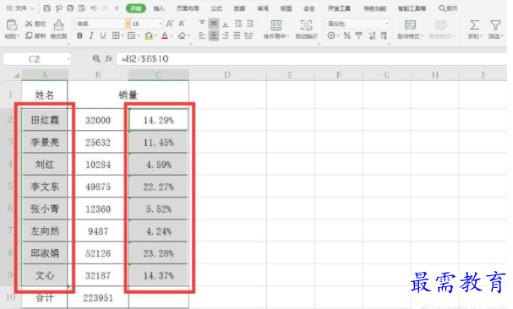
Task: Open Print Preview from quick access toolbar
Action: 82,8
